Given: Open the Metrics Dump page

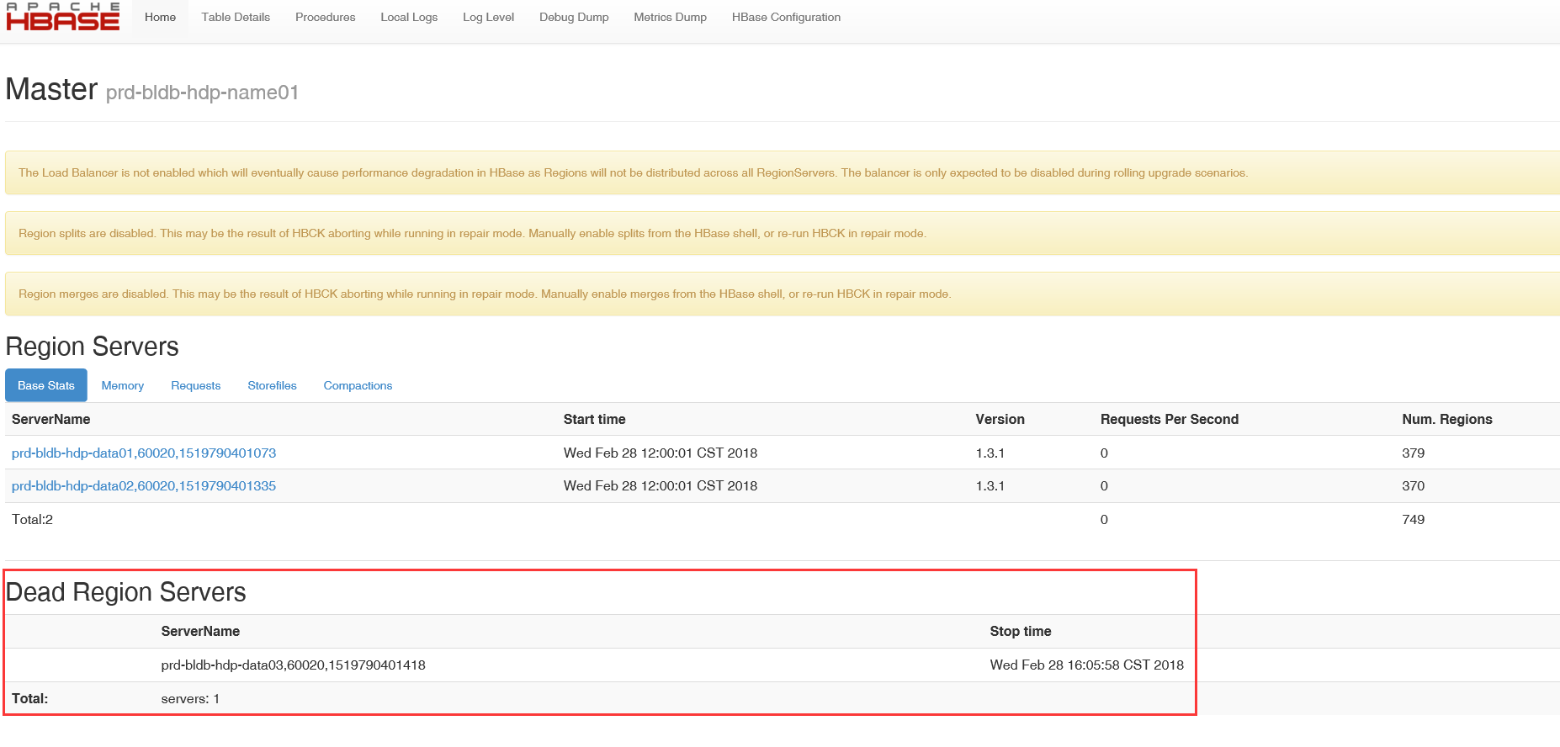Looking at the screenshot, I should (670, 17).
